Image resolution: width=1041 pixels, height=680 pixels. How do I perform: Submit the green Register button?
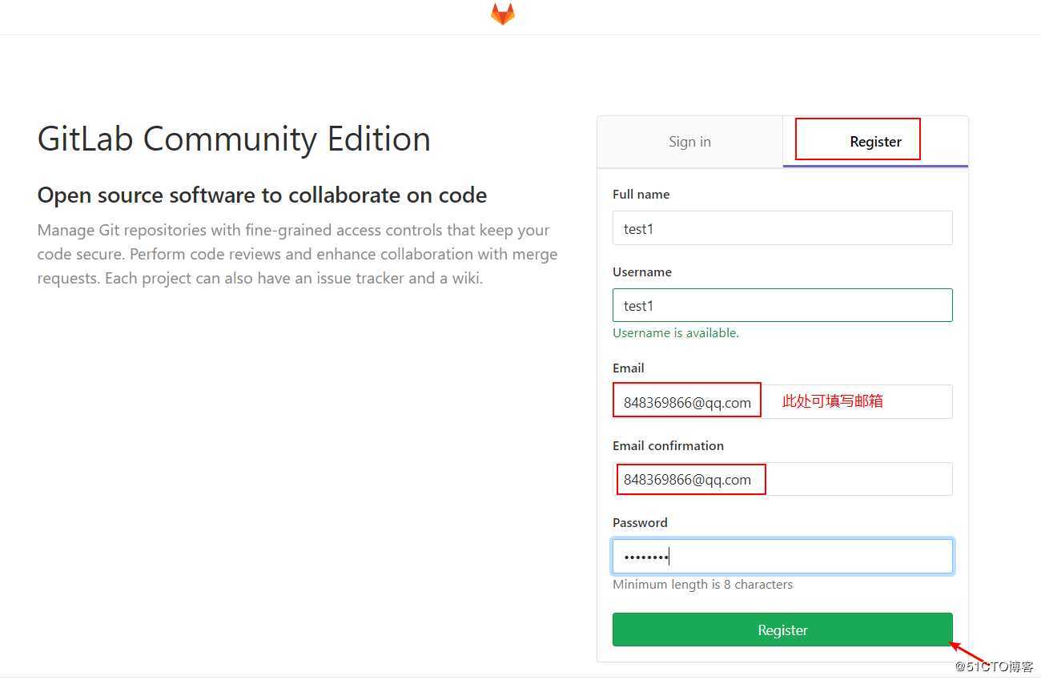click(x=782, y=630)
